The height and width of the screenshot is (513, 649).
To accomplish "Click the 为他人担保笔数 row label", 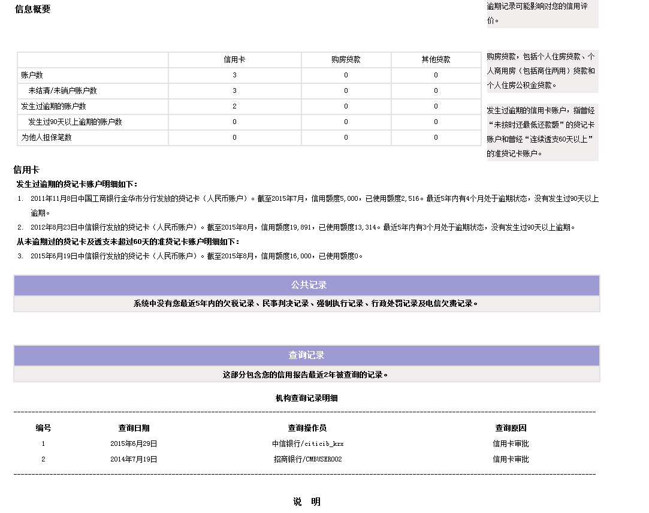I will coord(46,137).
